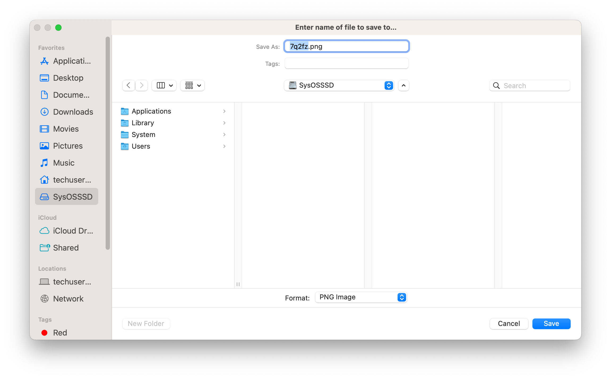Select the Red tag in the sidebar
This screenshot has height=379, width=611.
pos(60,333)
